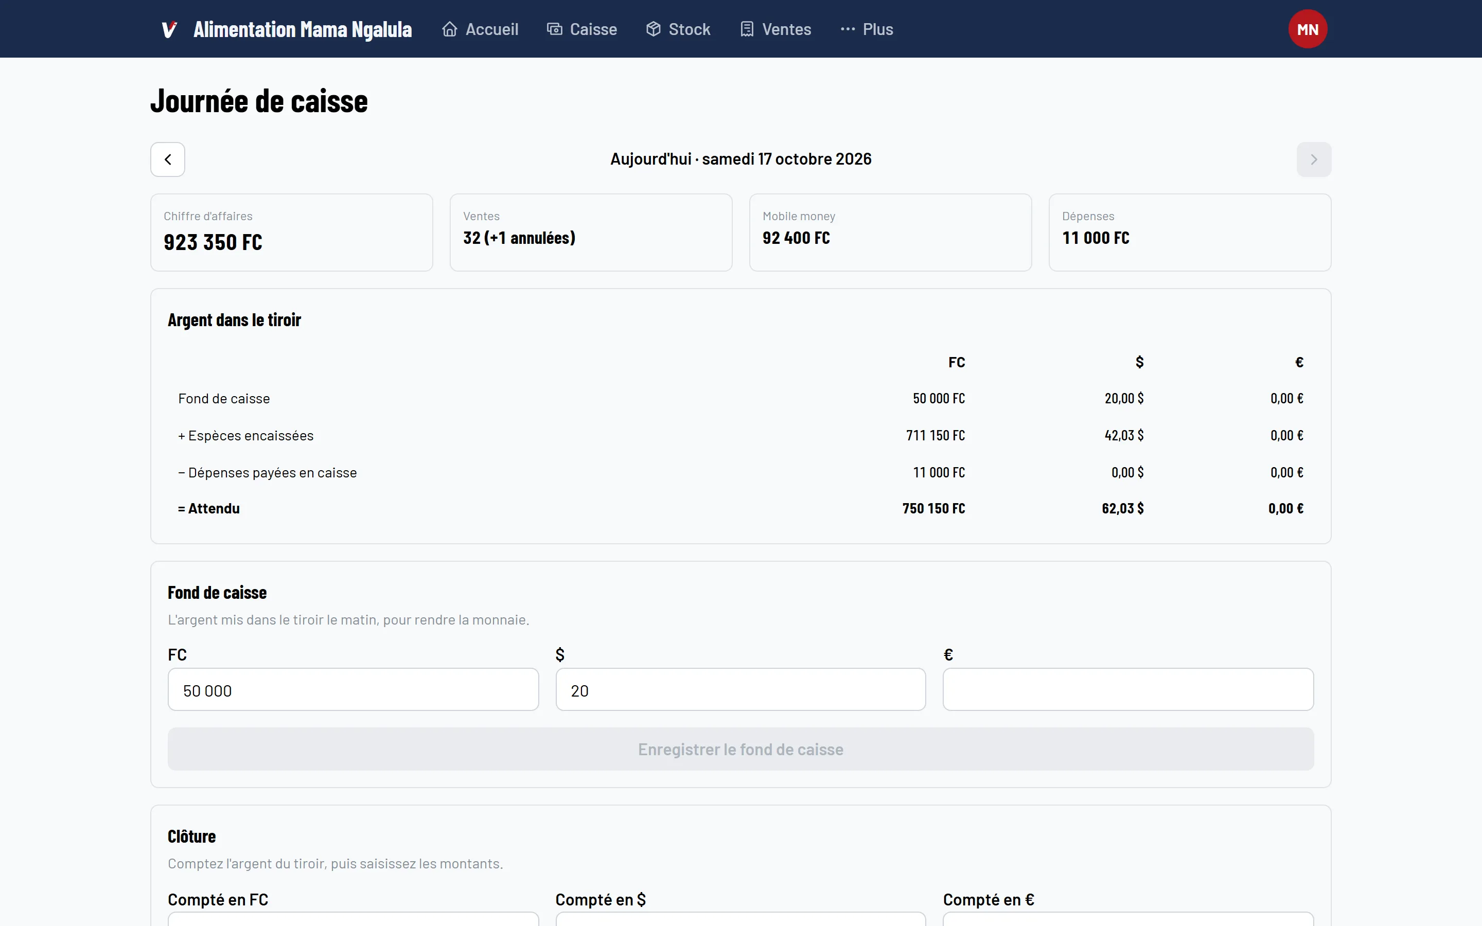
Task: Click the '20,00 $' fond de caisse cell
Action: pyautogui.click(x=1124, y=399)
